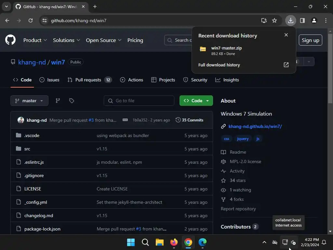The width and height of the screenshot is (333, 250).
Task: Open the _config.yml file
Action: pos(36,202)
